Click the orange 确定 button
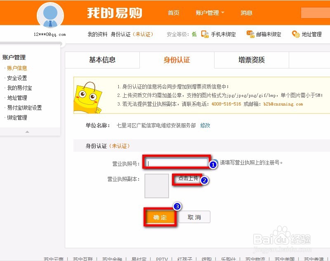330x261 pixels. (x=160, y=217)
